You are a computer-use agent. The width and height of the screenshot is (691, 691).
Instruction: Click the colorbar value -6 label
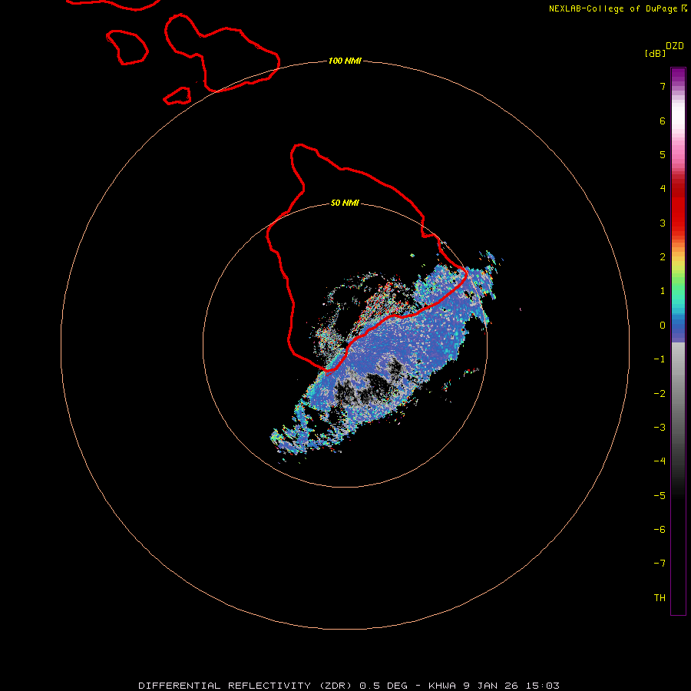point(660,530)
